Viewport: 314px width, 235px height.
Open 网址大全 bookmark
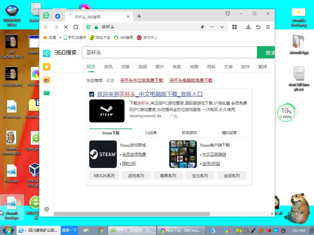click(100, 38)
